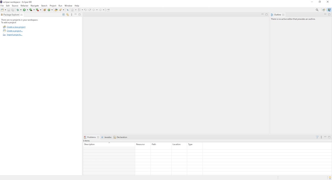332x180 pixels.
Task: Switch to the Javadoc tab
Action: click(106, 137)
